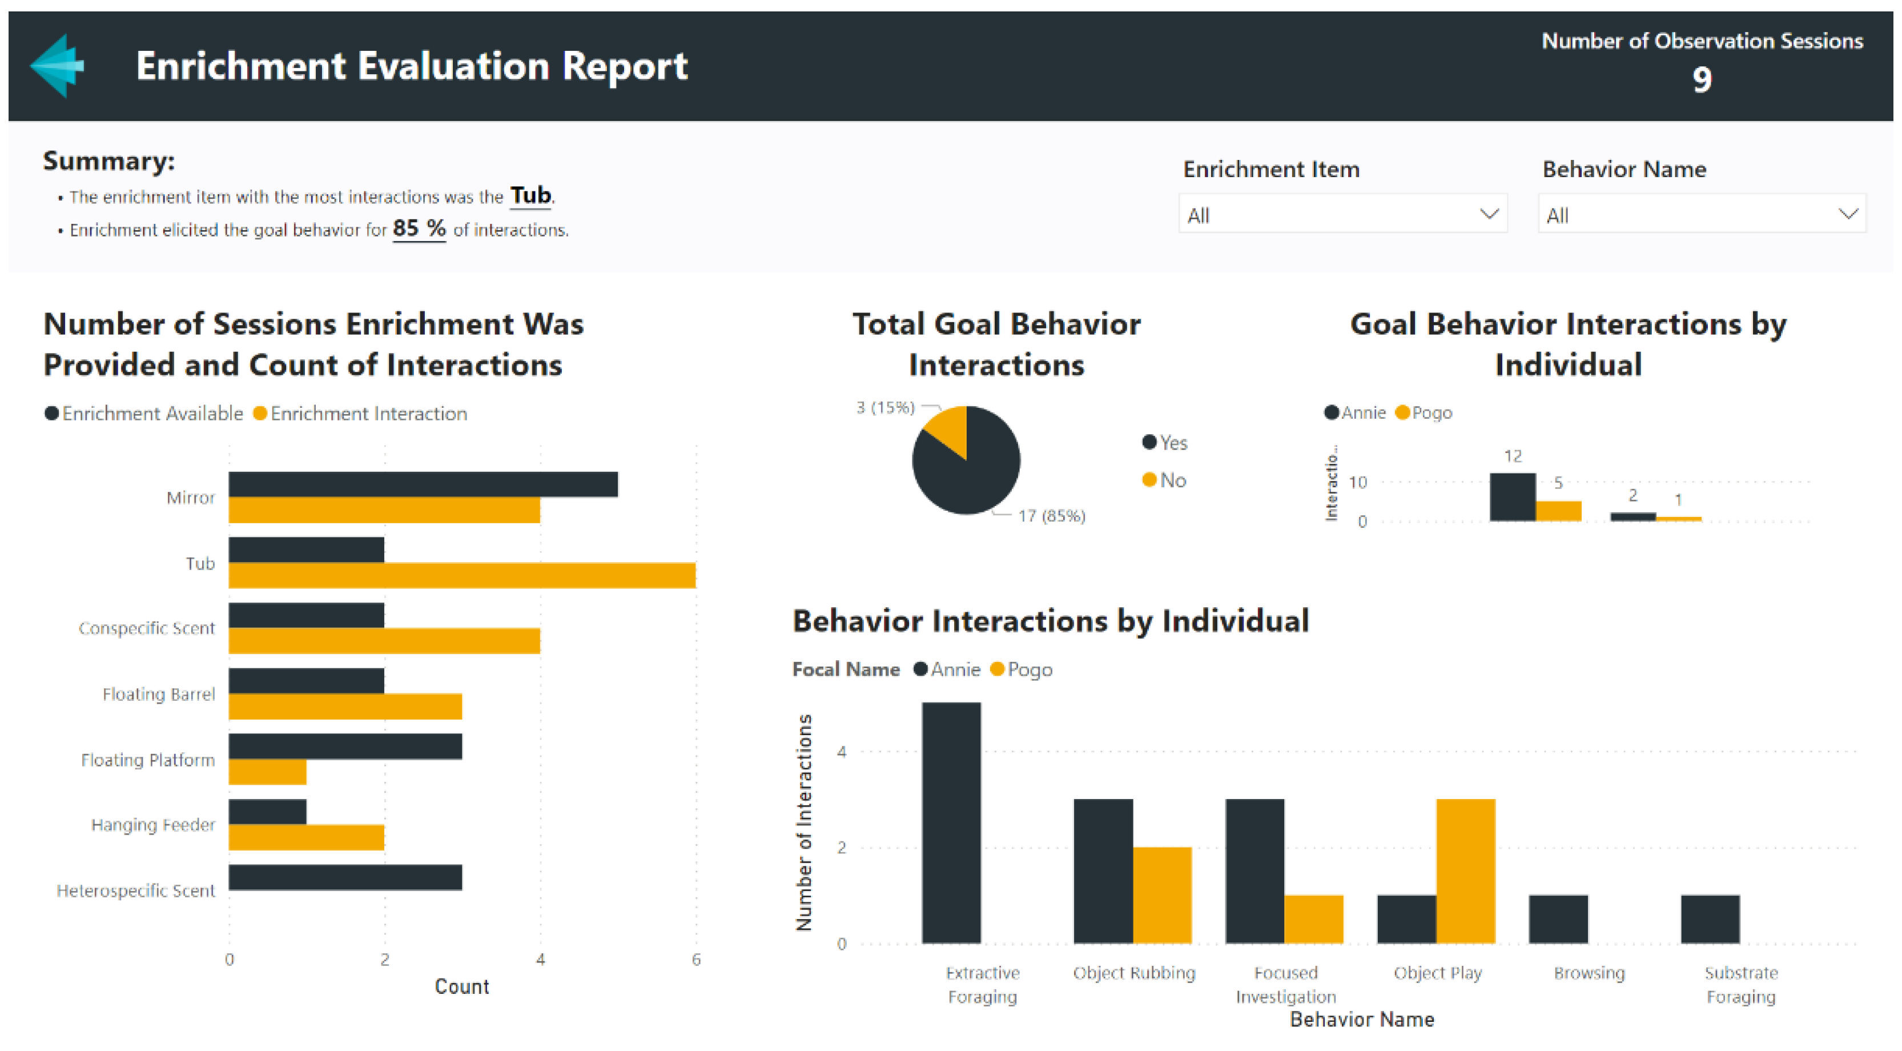The image size is (1902, 1051).
Task: Toggle the Enrichment Interaction legend marker
Action: click(260, 414)
